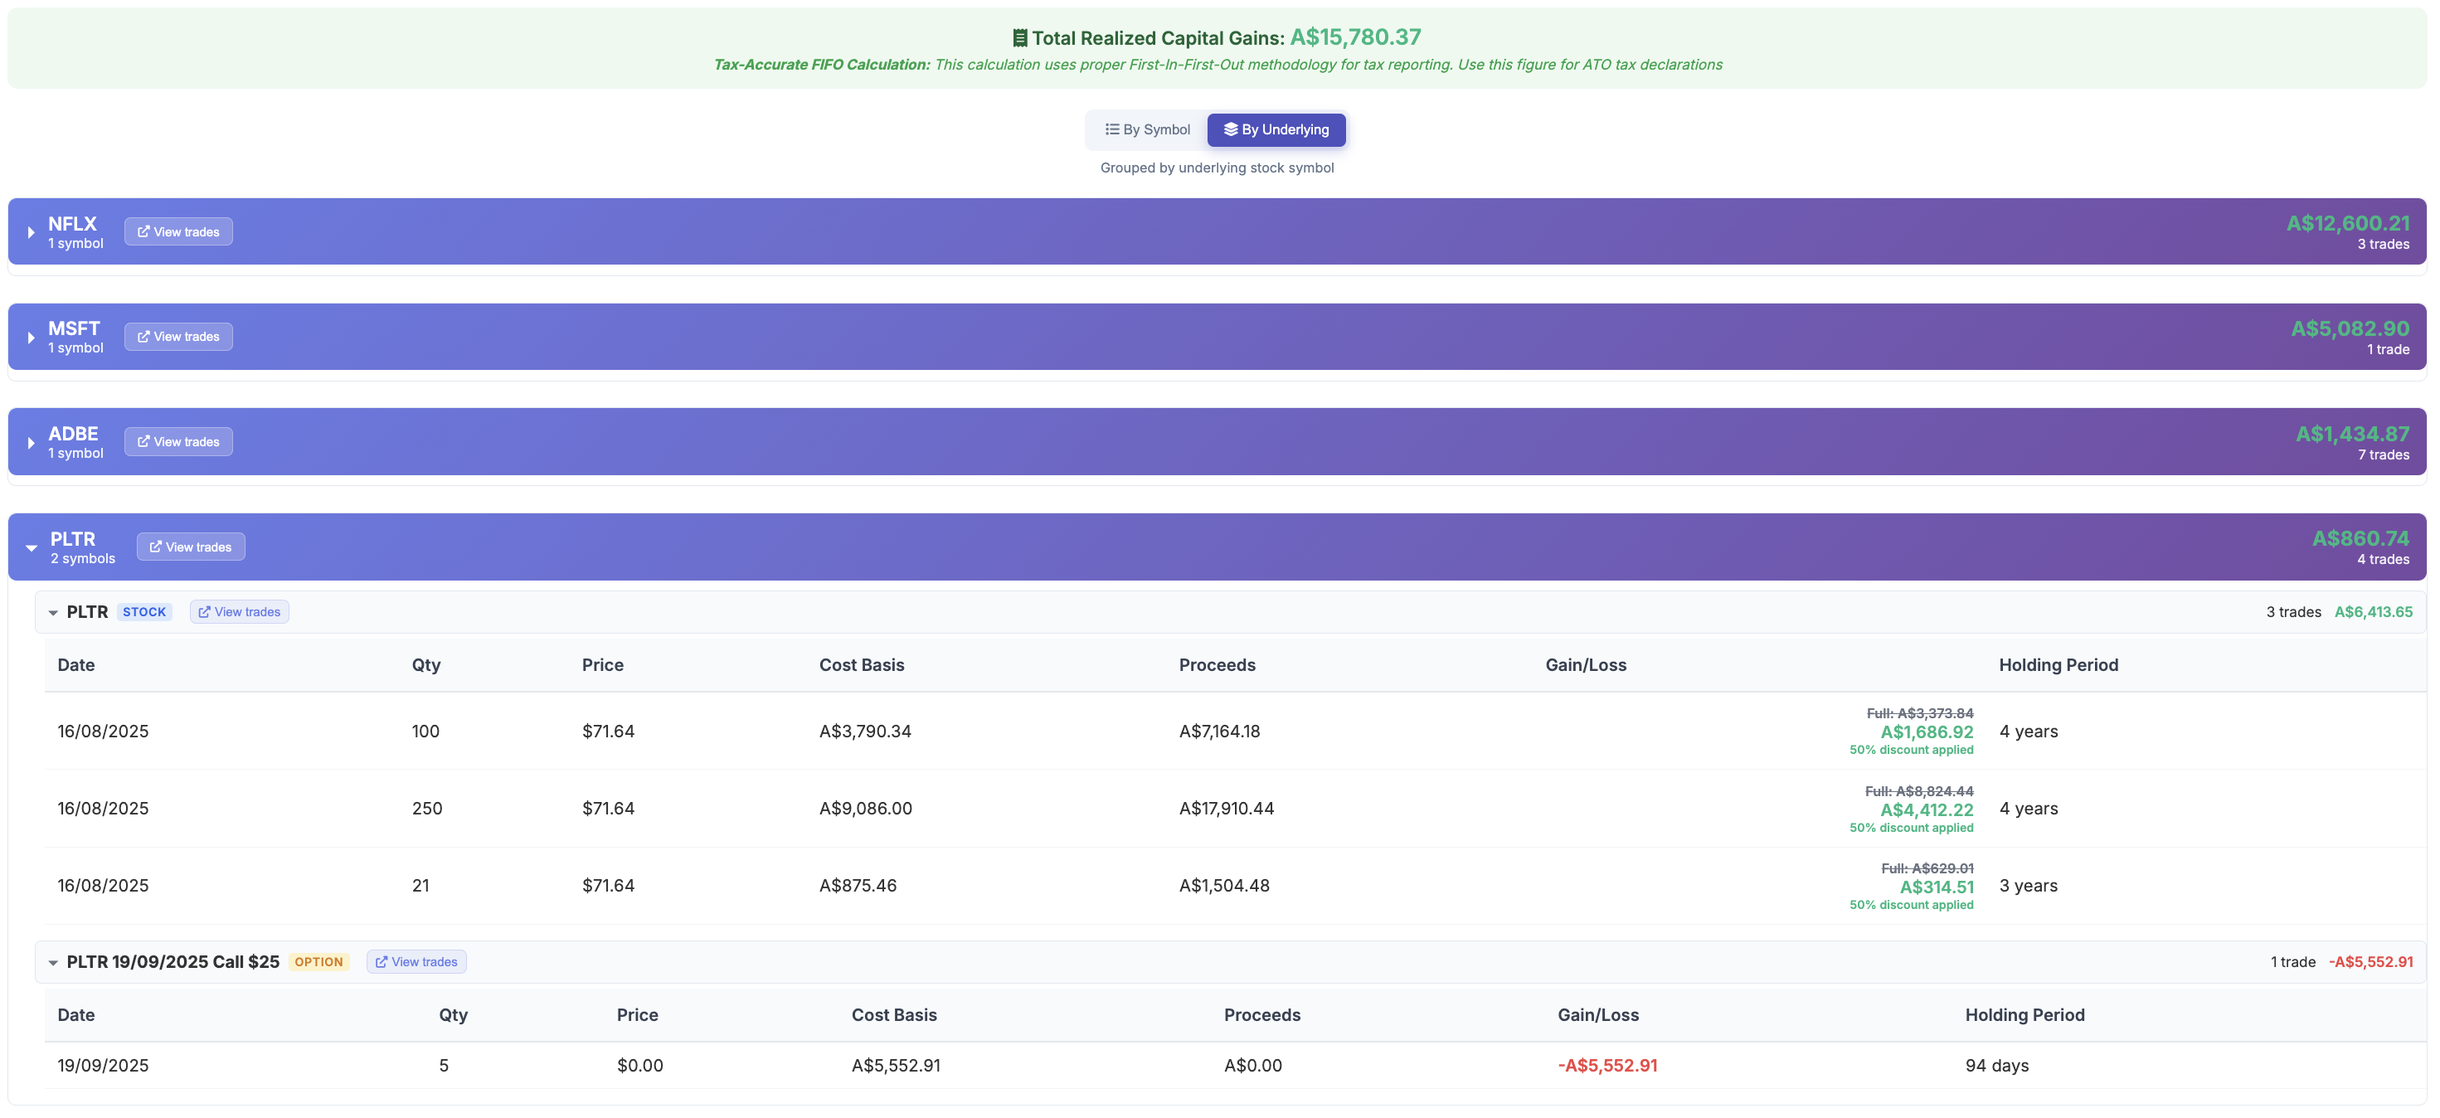The width and height of the screenshot is (2440, 1118).
Task: Click the external-link icon in MSFT View trades
Action: [144, 335]
